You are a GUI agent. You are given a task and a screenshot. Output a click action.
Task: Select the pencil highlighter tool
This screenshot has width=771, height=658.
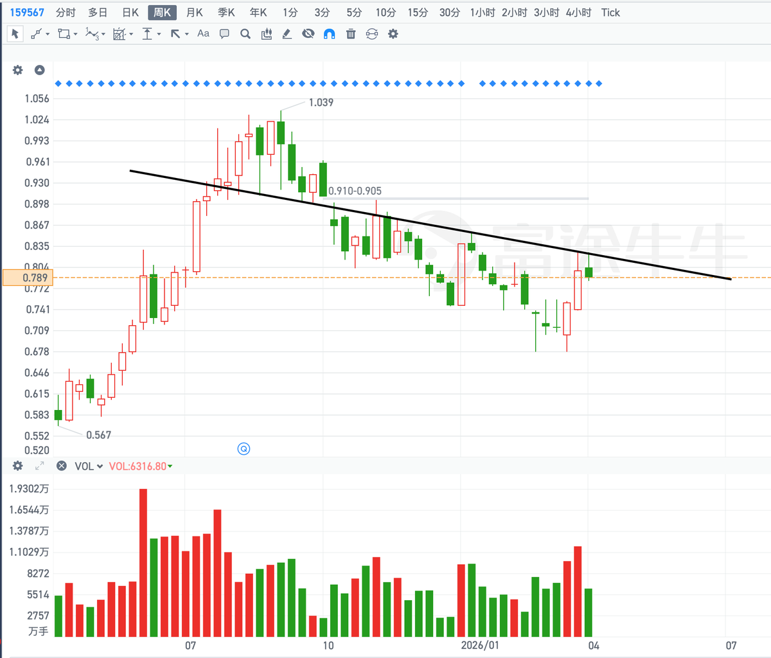coord(287,33)
